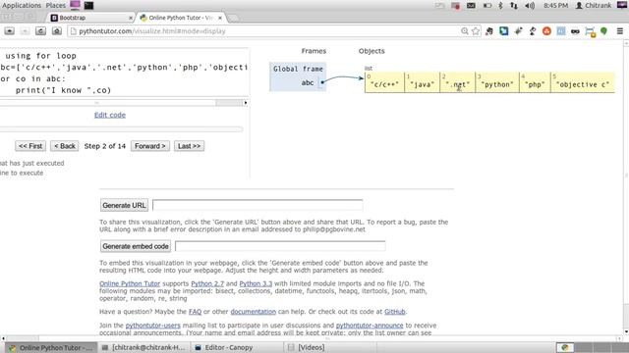
Task: Open the pythontutor-announce link
Action: (x=370, y=326)
